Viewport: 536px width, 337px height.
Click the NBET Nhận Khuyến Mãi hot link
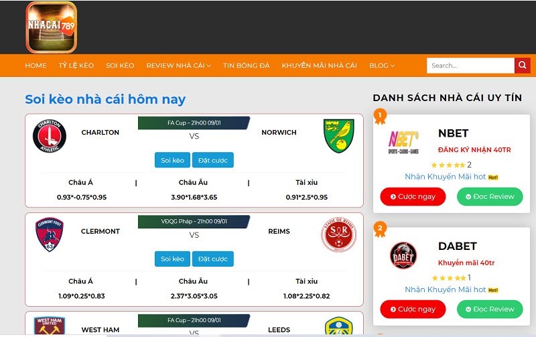click(x=446, y=177)
